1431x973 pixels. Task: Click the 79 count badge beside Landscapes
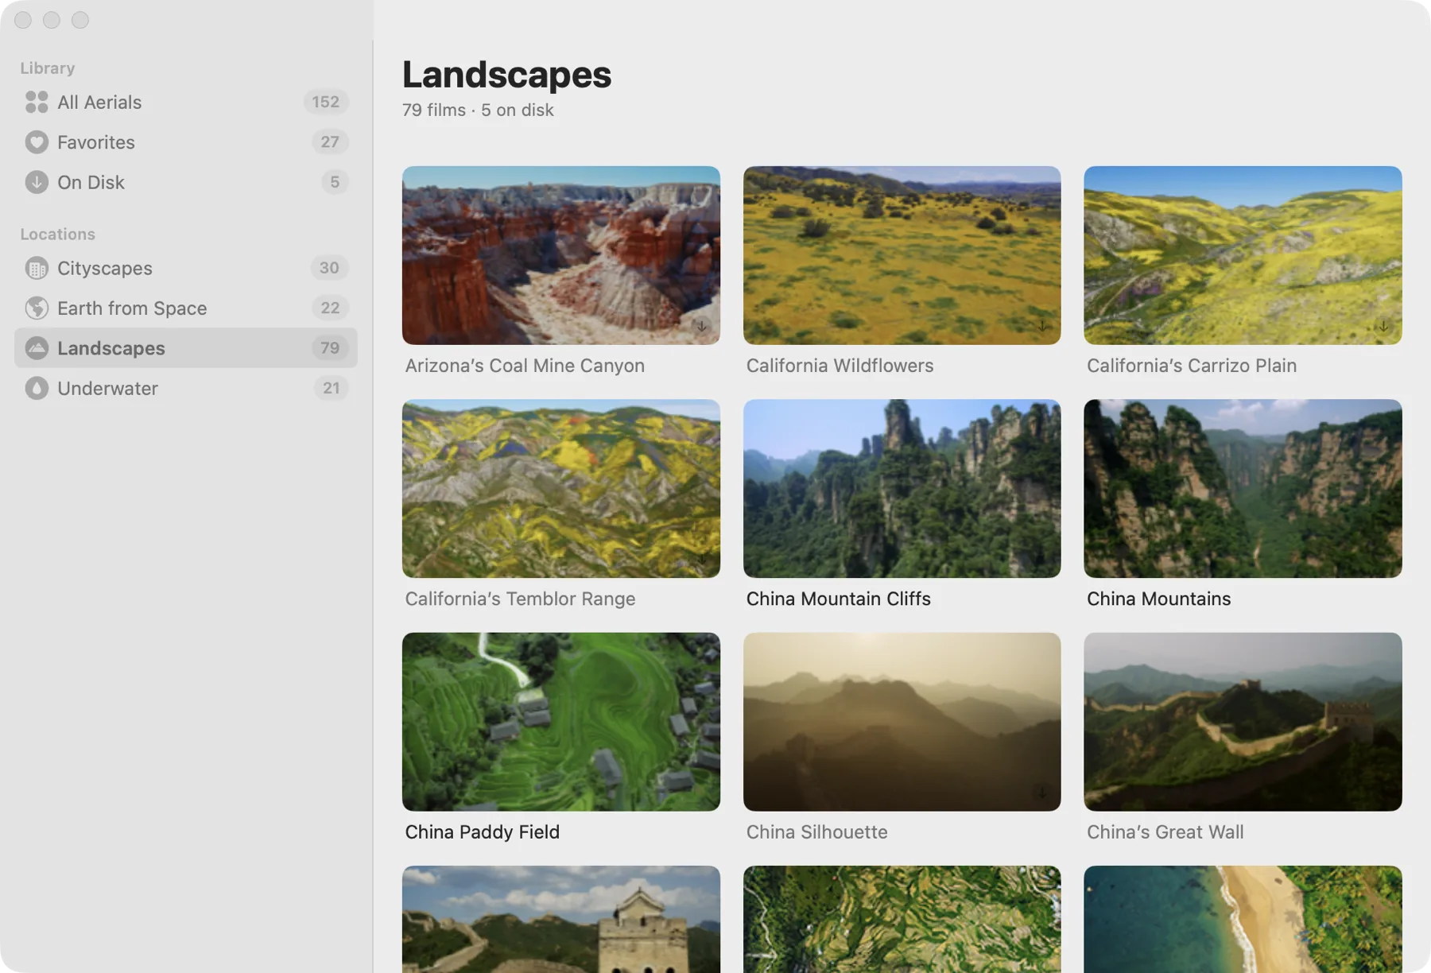point(330,348)
